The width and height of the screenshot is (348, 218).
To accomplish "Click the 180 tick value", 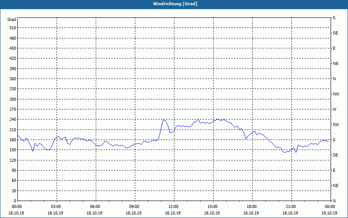I will [x=13, y=140].
